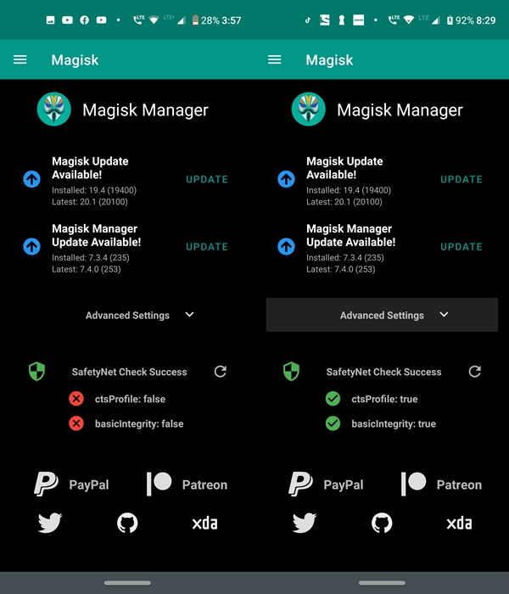Image resolution: width=509 pixels, height=594 pixels.
Task: Open hamburger menu in left Magisk screen
Action: [x=20, y=59]
